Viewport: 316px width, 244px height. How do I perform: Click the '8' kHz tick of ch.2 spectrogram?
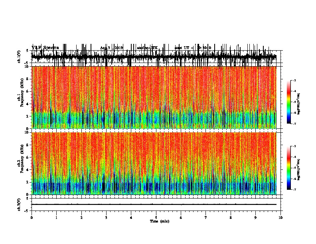(28, 145)
